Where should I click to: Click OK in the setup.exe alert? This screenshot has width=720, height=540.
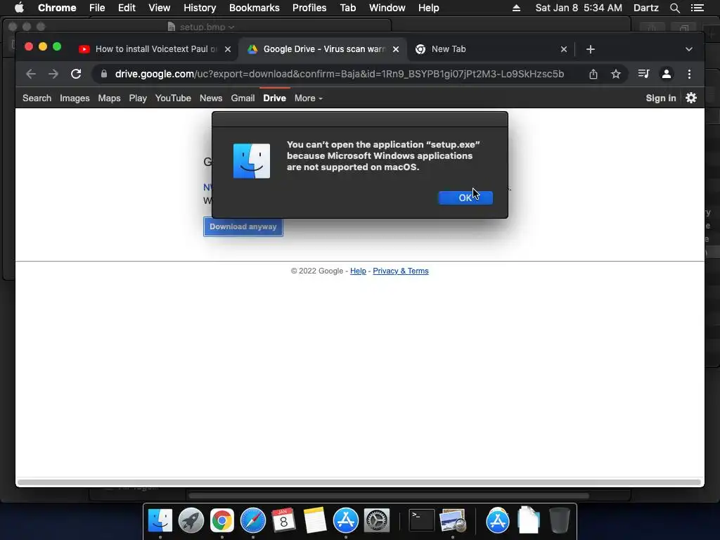(465, 198)
